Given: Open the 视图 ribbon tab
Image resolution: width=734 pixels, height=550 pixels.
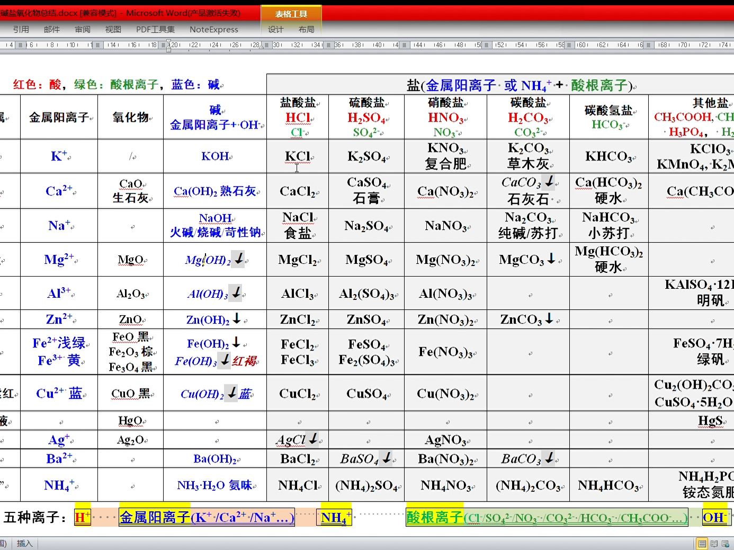Looking at the screenshot, I should click(x=113, y=30).
